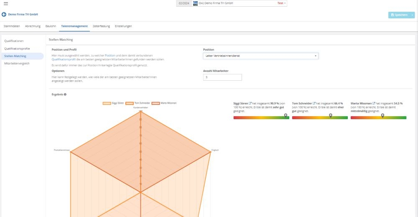Toggle Tom Schneider in the chart legend
418x217 pixels.
tap(138, 103)
